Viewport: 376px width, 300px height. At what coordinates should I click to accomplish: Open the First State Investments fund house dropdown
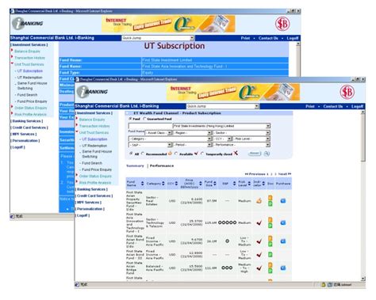[x=221, y=126]
